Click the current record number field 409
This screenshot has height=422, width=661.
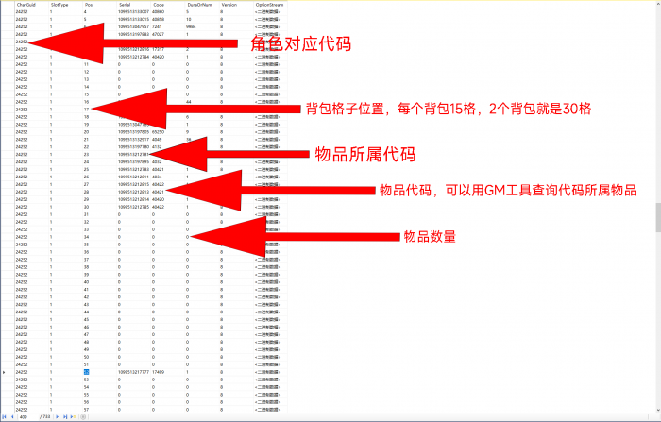click(x=25, y=416)
